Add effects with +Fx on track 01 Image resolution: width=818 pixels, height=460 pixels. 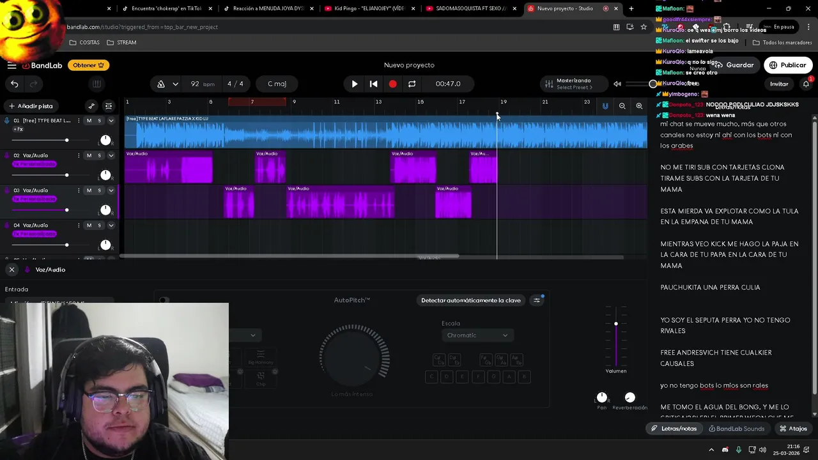point(18,129)
